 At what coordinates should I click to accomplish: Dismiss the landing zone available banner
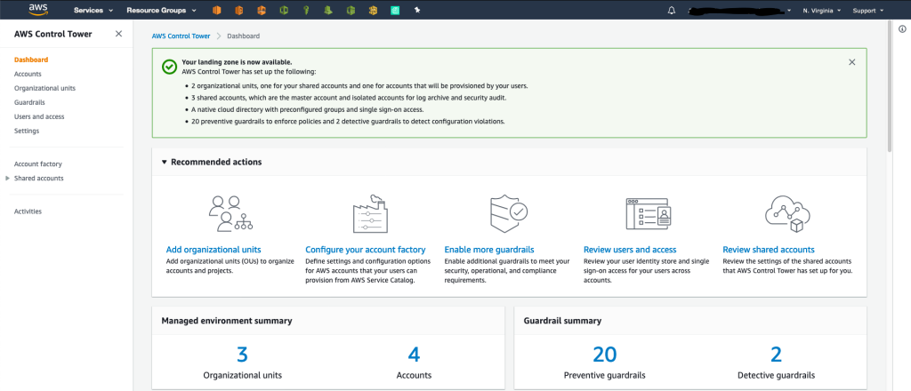point(851,62)
